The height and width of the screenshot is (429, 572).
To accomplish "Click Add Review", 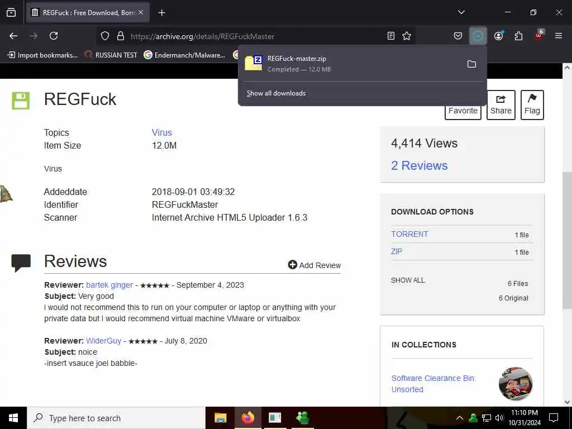I will pyautogui.click(x=314, y=265).
